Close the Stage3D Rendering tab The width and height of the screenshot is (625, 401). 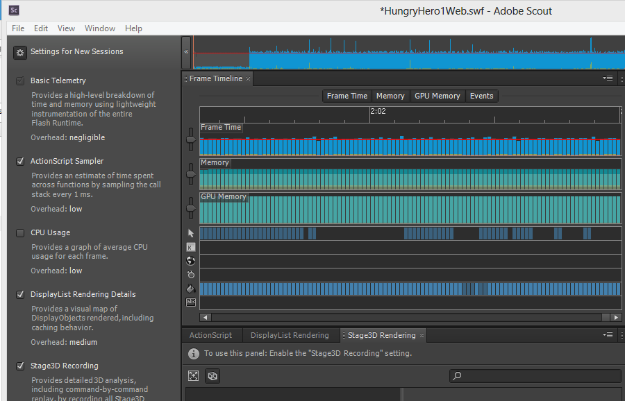422,335
